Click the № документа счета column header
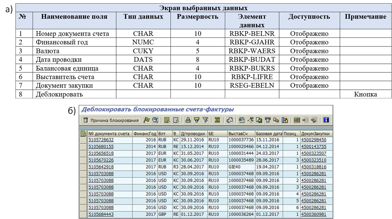The height and width of the screenshot is (219, 392). [110, 134]
